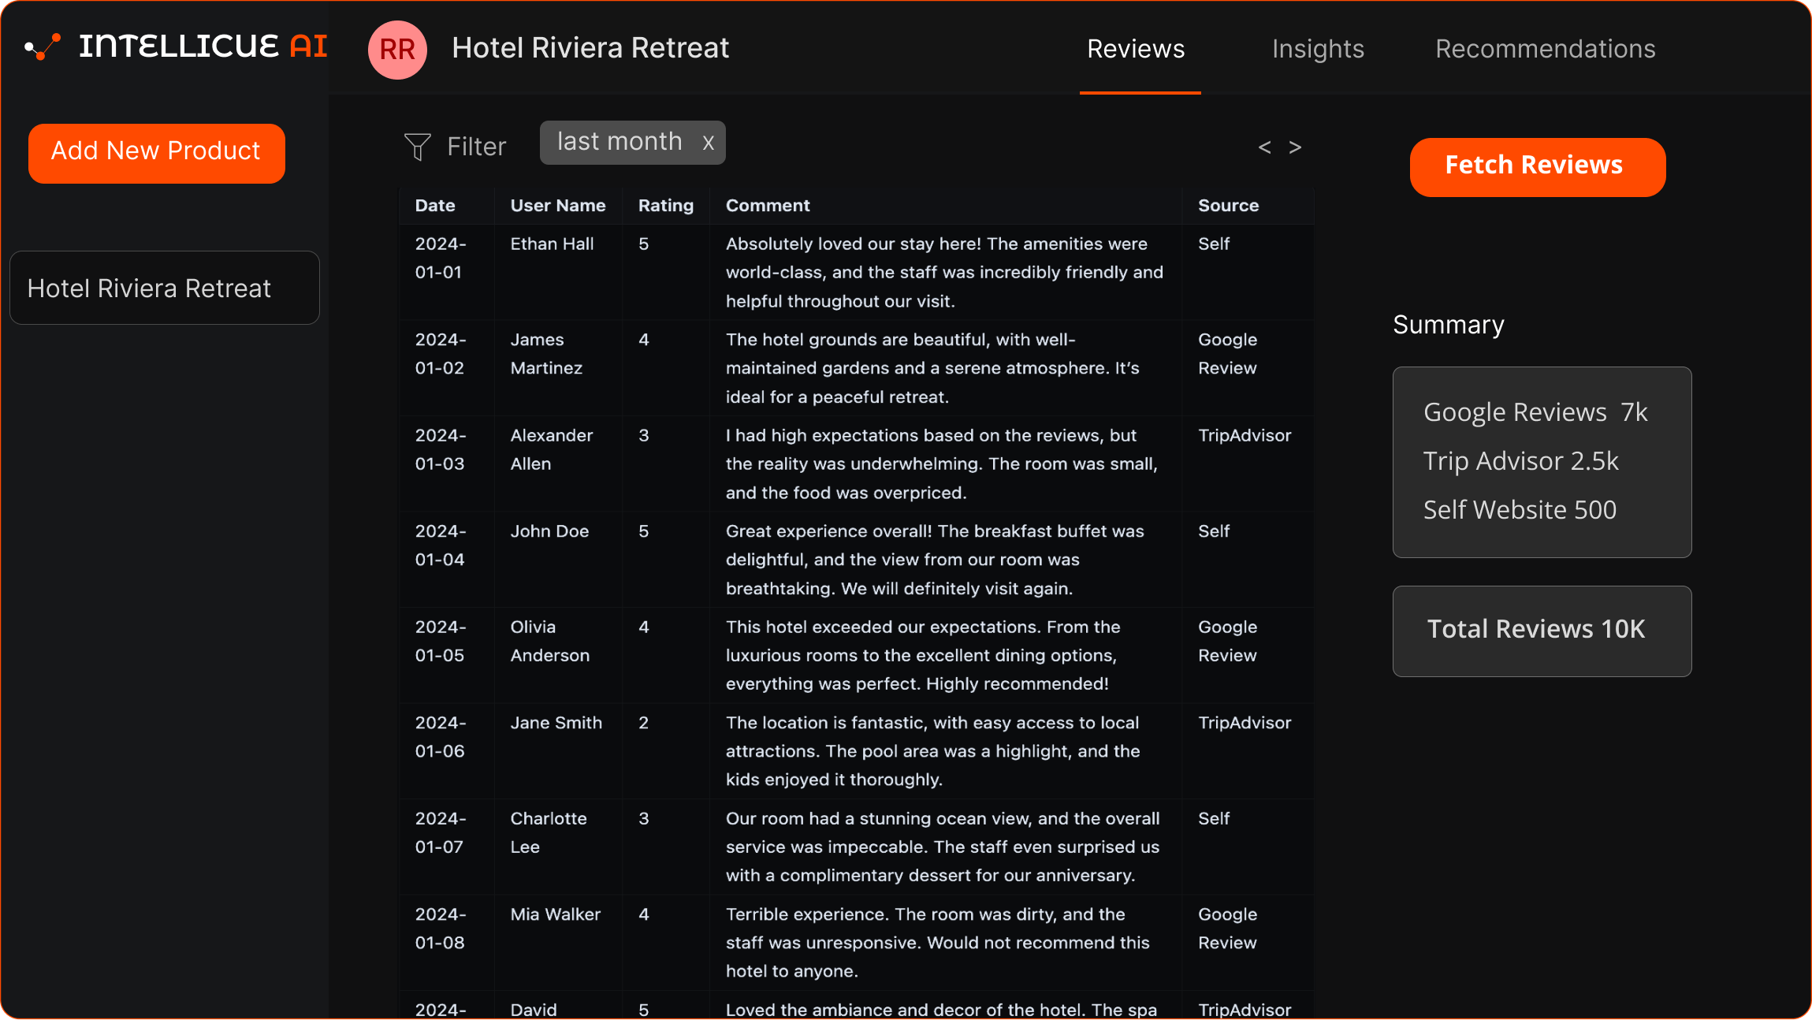Go to next page of reviews
Image resolution: width=1812 pixels, height=1020 pixels.
click(x=1295, y=147)
